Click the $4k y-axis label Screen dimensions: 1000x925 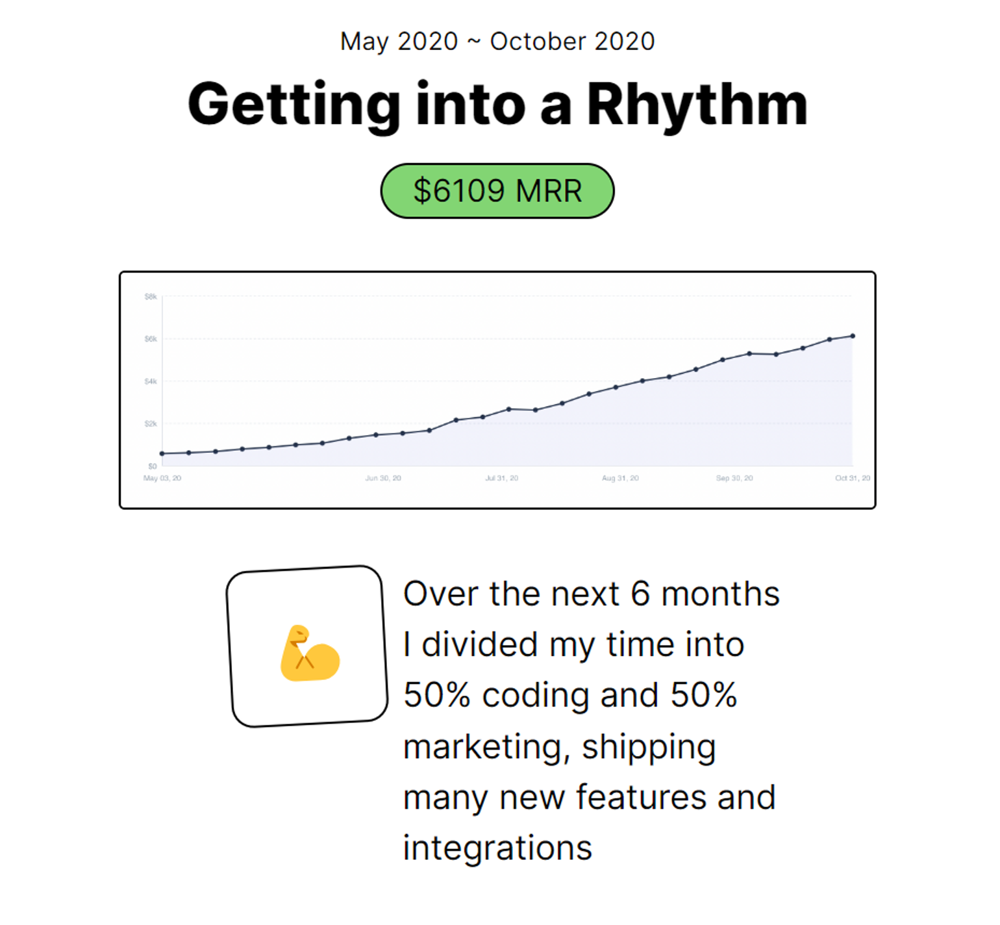(151, 381)
